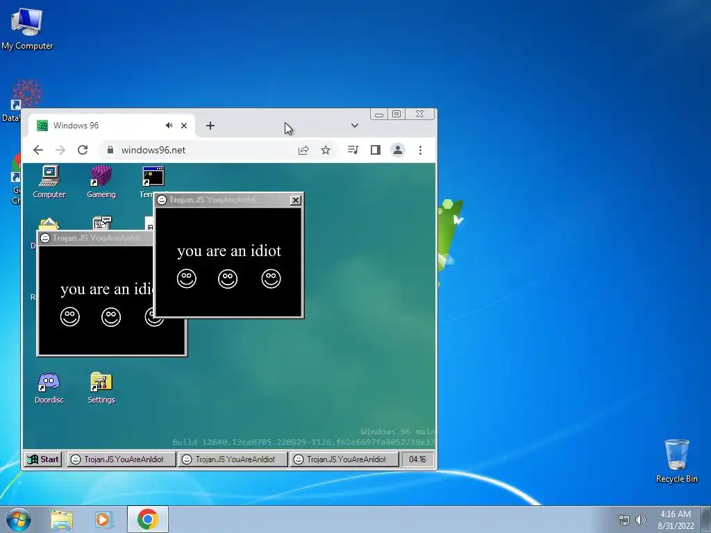
Task: Reload the windows96.net page
Action: pyautogui.click(x=83, y=150)
